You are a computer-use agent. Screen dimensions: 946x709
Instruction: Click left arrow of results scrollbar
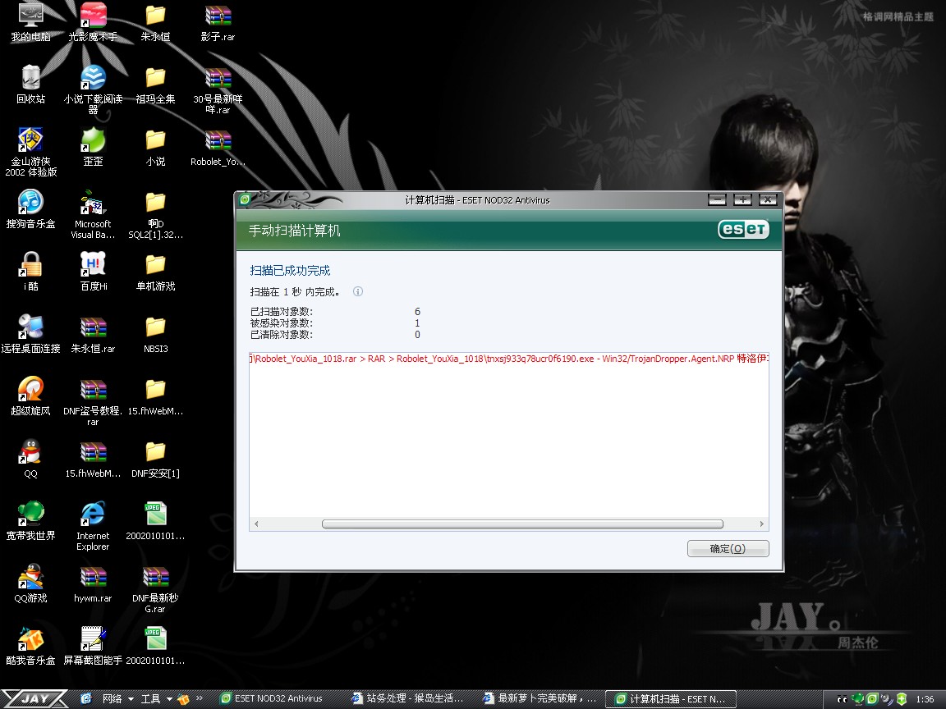(256, 524)
